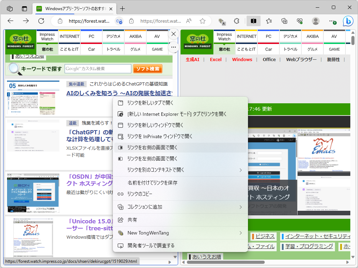Click the Excel link in the right pane
The height and width of the screenshot is (268, 358).
pos(216,60)
